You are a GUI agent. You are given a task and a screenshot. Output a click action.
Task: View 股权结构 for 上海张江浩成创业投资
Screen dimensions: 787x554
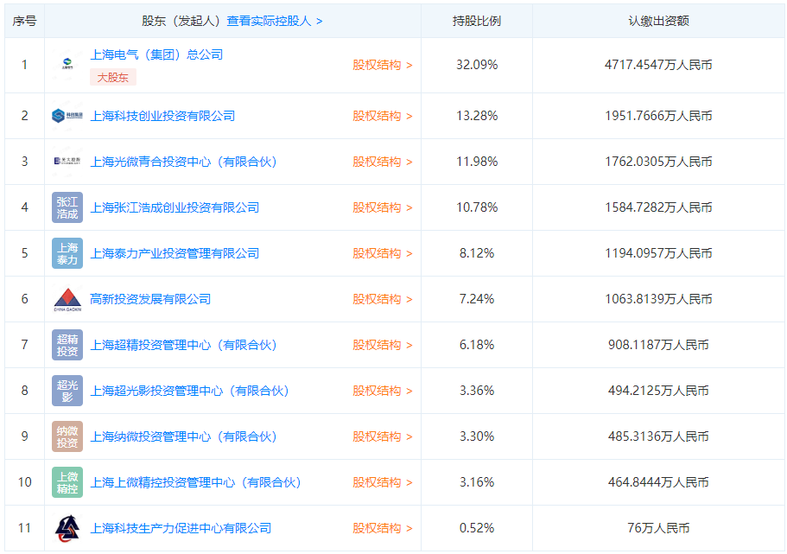pyautogui.click(x=383, y=207)
